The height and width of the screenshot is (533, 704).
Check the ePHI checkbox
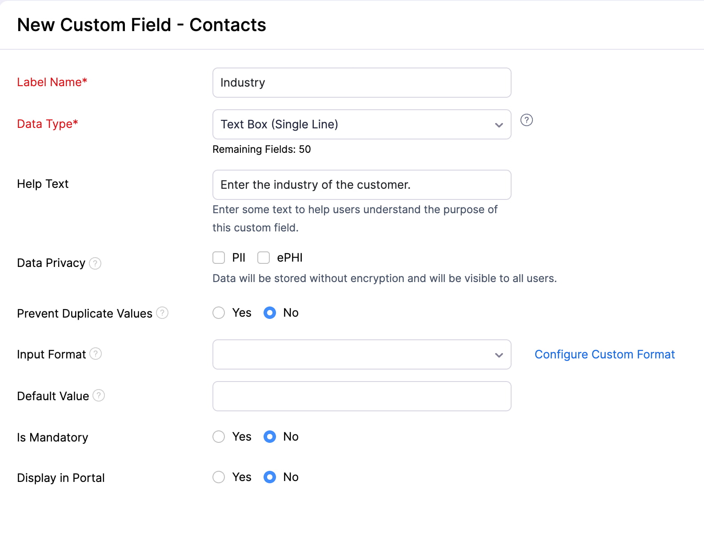264,258
